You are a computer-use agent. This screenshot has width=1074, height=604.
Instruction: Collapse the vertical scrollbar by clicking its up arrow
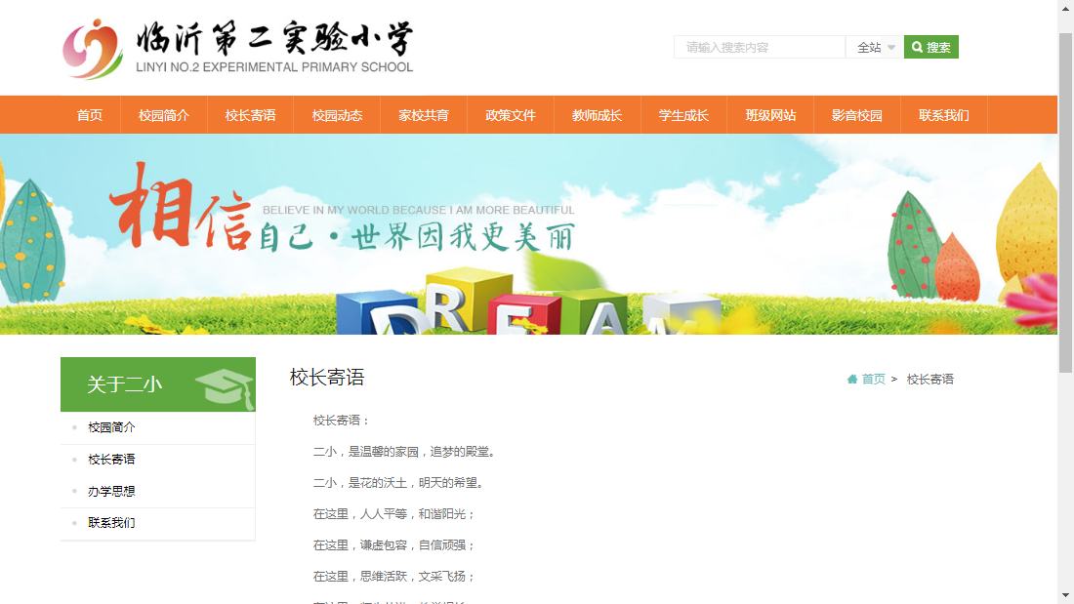[x=1066, y=10]
